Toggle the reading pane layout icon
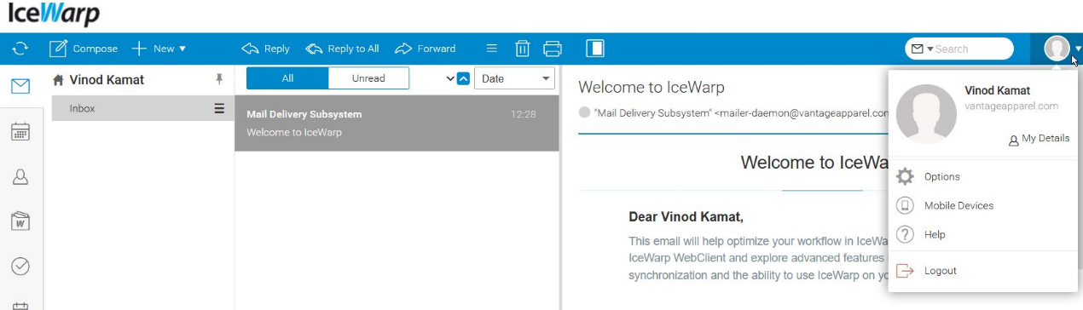 click(x=595, y=49)
